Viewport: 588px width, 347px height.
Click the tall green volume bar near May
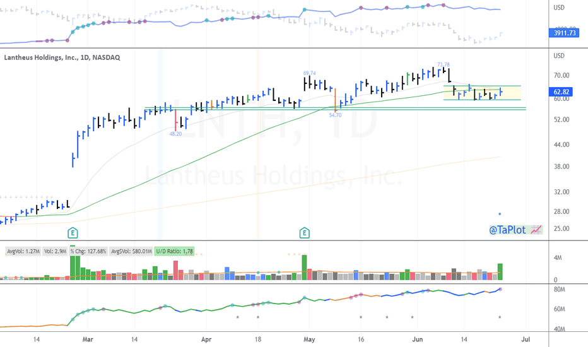tap(304, 268)
